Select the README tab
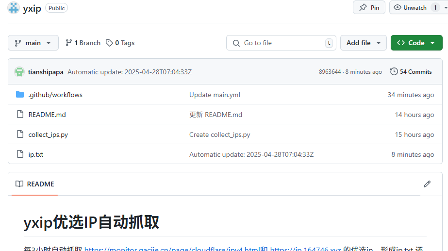 click(34, 184)
